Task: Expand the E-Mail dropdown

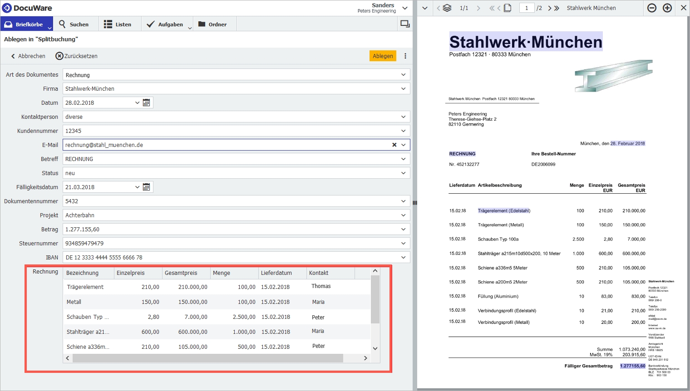Action: (x=404, y=145)
